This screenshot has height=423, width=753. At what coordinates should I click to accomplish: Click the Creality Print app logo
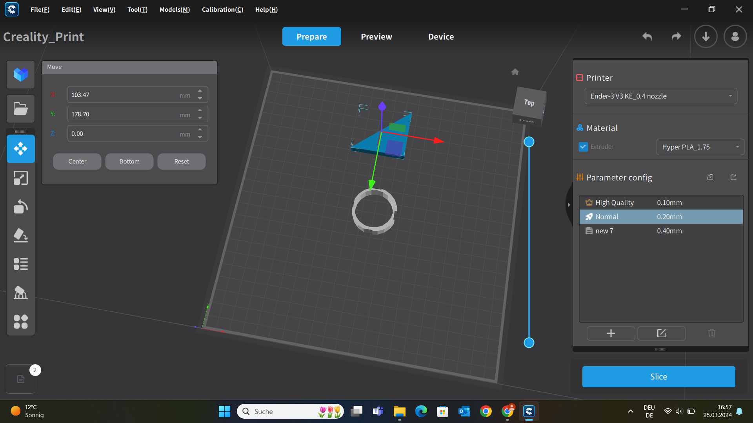click(12, 9)
